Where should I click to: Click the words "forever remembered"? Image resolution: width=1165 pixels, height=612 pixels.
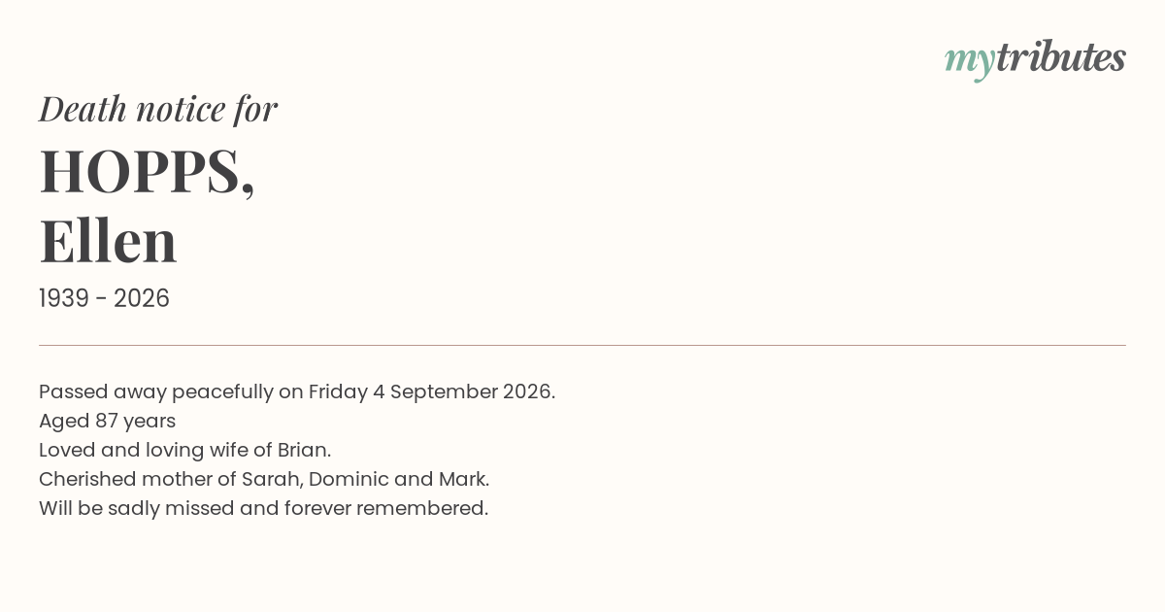click(x=385, y=509)
